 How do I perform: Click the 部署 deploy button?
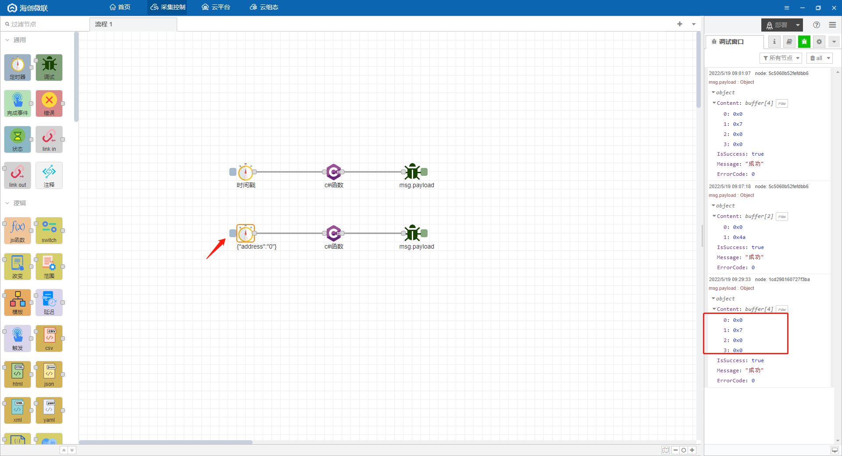pyautogui.click(x=777, y=25)
